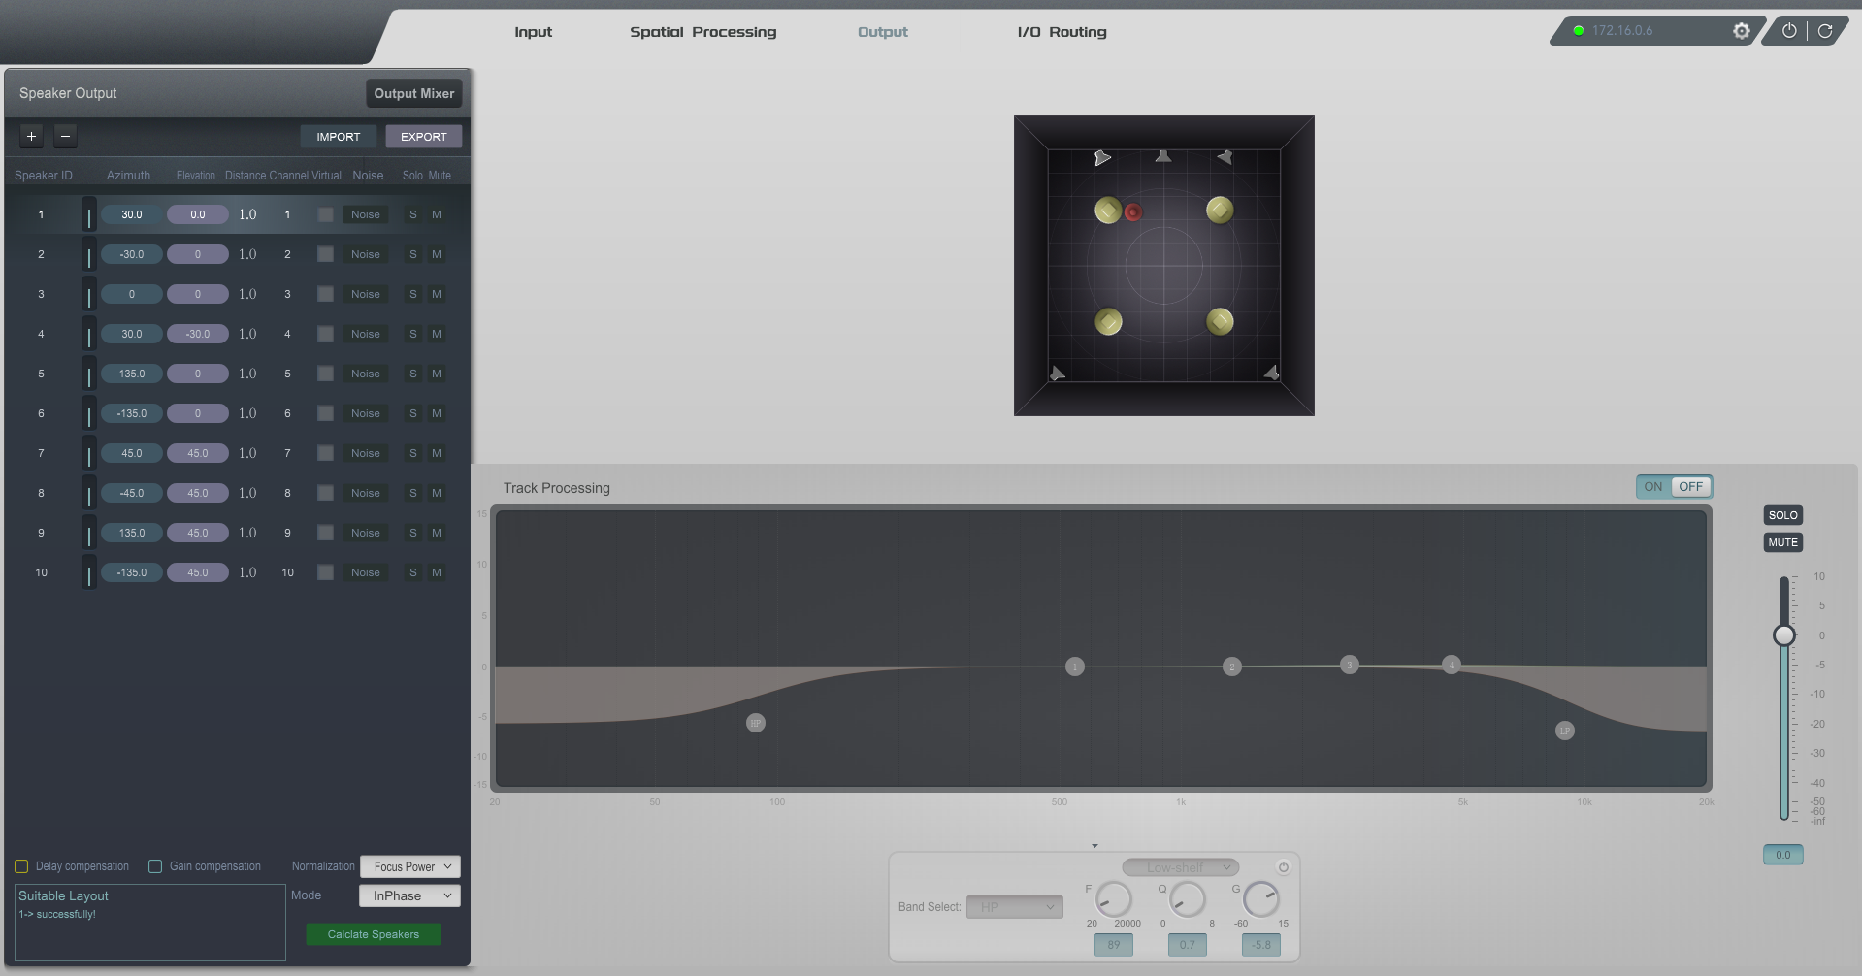1862x976 pixels.
Task: Tick the Virtual checkbox for speaker 4
Action: (326, 334)
